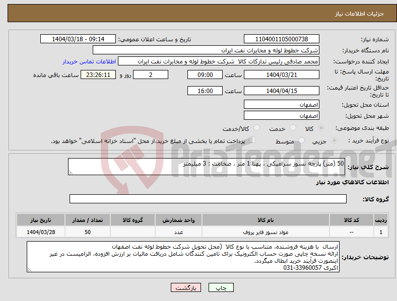
Task: Click the ردیف column header
Action: click(x=381, y=220)
